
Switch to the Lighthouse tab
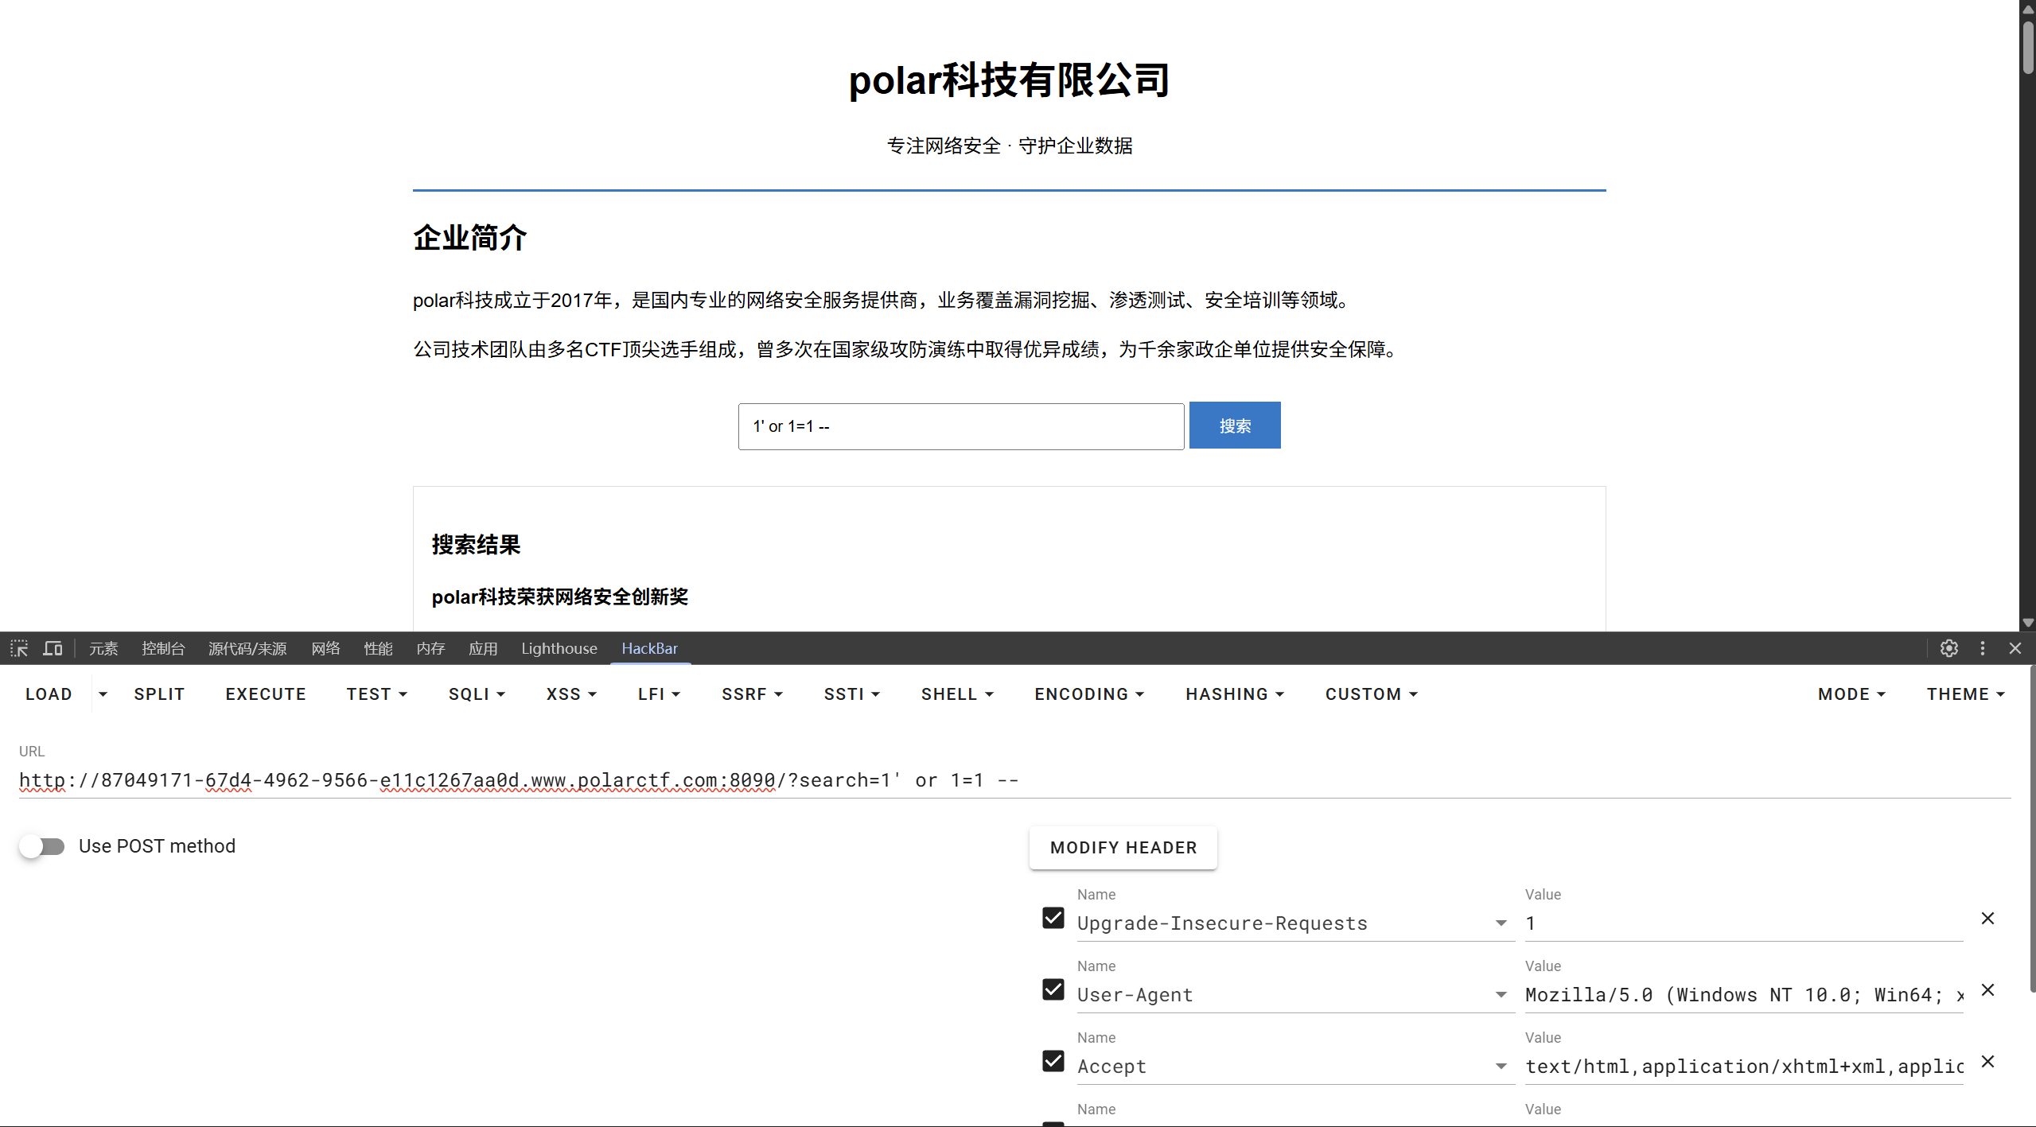[559, 648]
